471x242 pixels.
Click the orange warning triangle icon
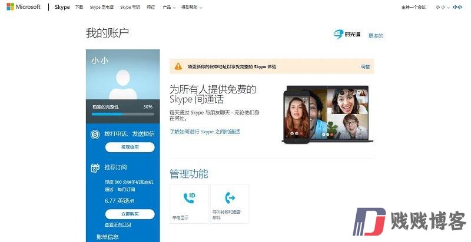[x=178, y=66]
